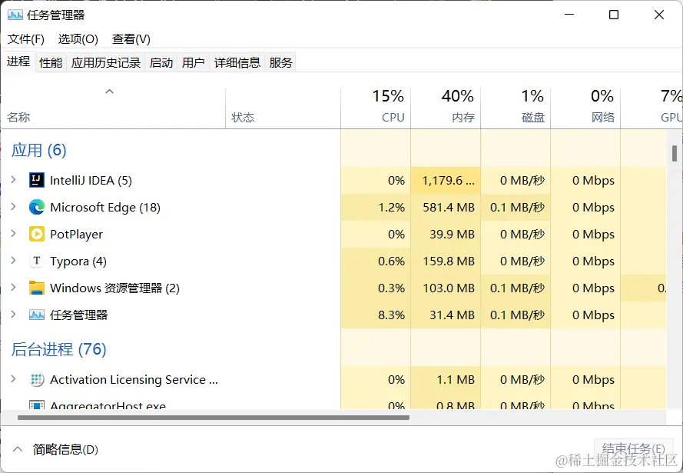Click the horizontal scrollbar thumb
683x473 pixels.
(x=214, y=417)
